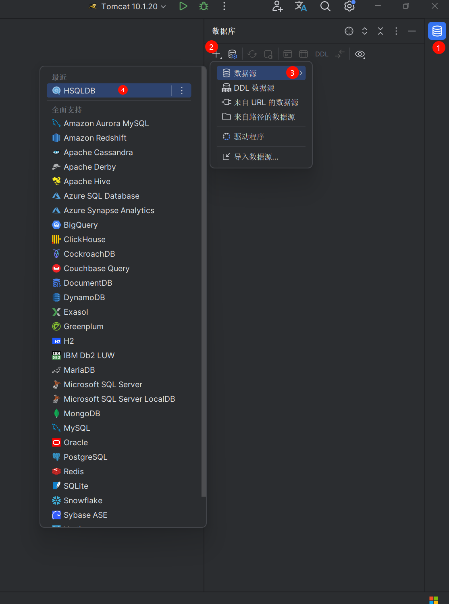This screenshot has height=604, width=449.
Task: Select Apache Cassandra
Action: pyautogui.click(x=119, y=152)
